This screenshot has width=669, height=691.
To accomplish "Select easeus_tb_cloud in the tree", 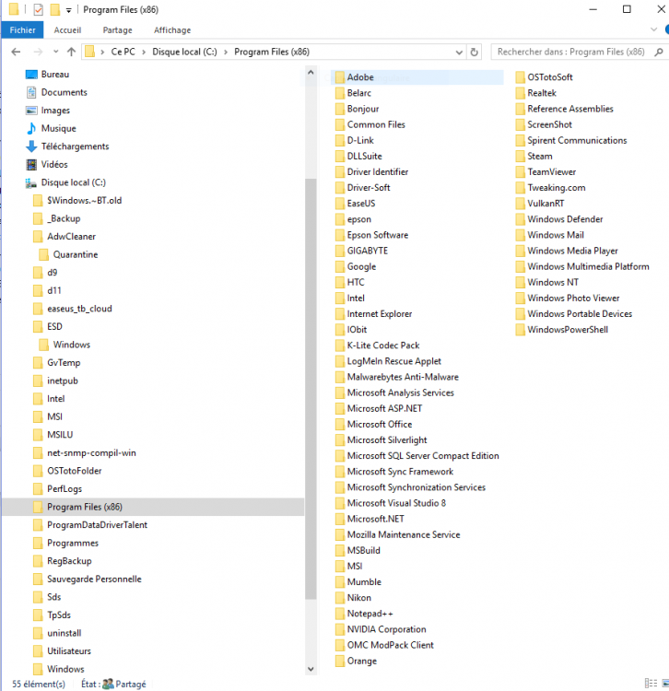I will point(79,309).
